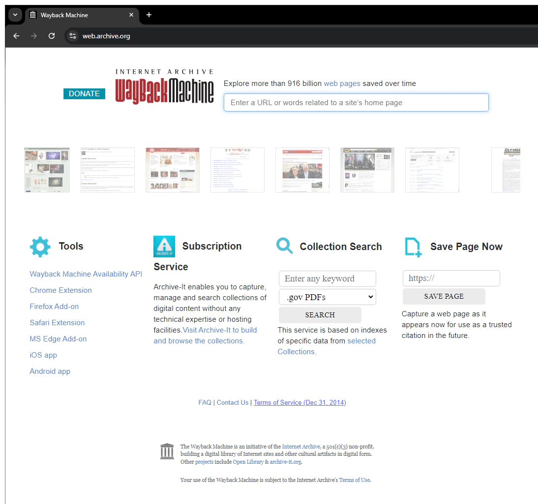Open the Contact Us link
Image resolution: width=538 pixels, height=504 pixels.
(232, 402)
